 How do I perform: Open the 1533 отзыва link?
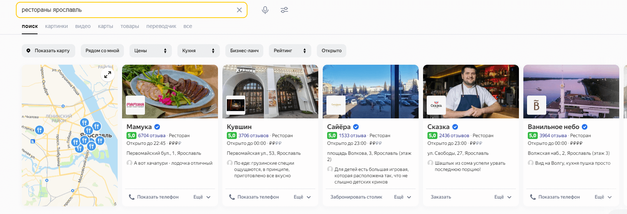(x=353, y=136)
